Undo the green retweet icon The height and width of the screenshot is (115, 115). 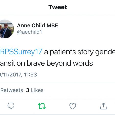[x=42, y=106]
